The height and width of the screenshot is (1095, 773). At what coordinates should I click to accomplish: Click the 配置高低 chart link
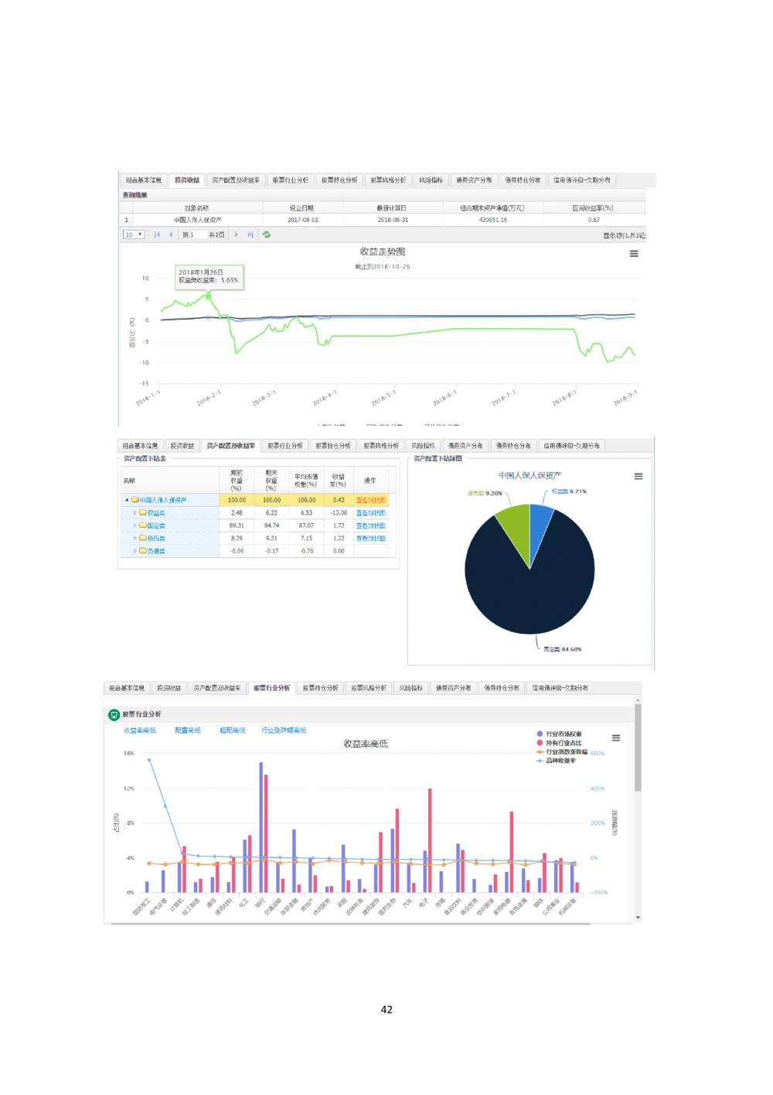pyautogui.click(x=187, y=731)
